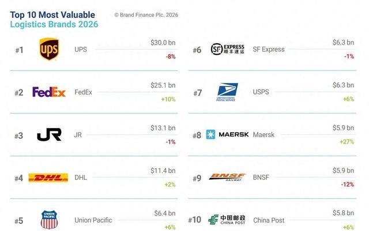
Task: Click the +27% Maersk change figure
Action: [347, 142]
